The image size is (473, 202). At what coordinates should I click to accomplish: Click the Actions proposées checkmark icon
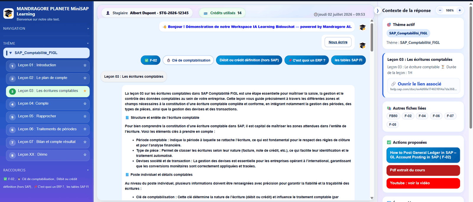pos(389,142)
